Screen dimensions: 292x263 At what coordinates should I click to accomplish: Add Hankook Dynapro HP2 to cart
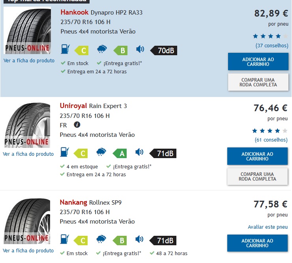click(x=258, y=62)
